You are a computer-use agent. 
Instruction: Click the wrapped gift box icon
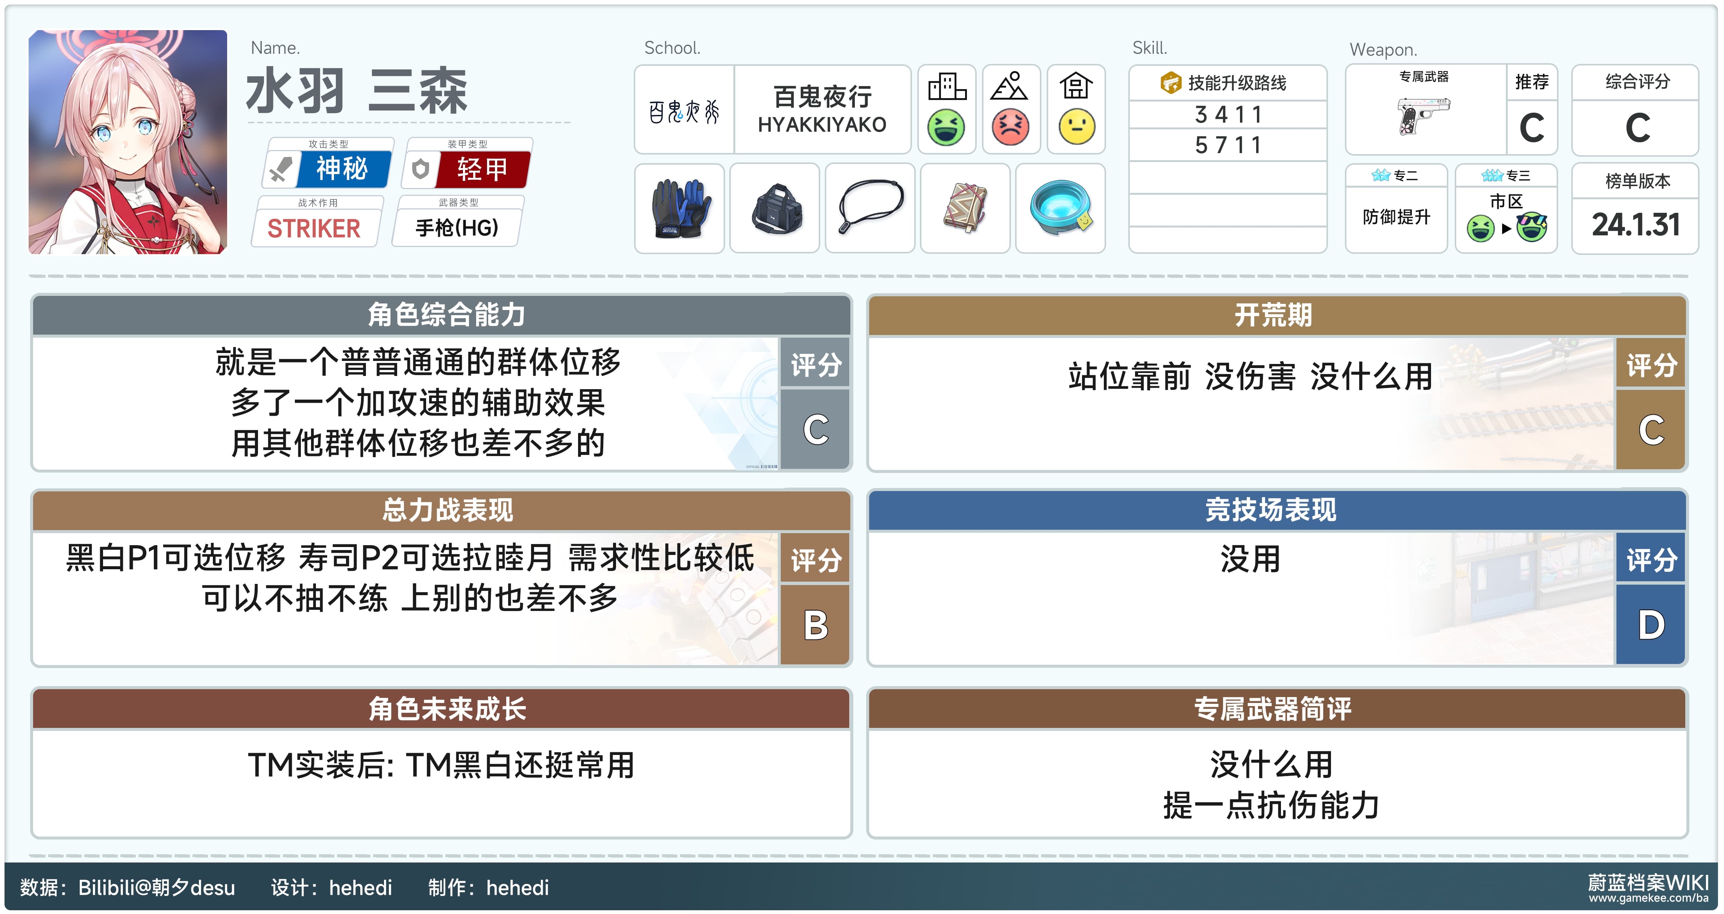[x=965, y=208]
